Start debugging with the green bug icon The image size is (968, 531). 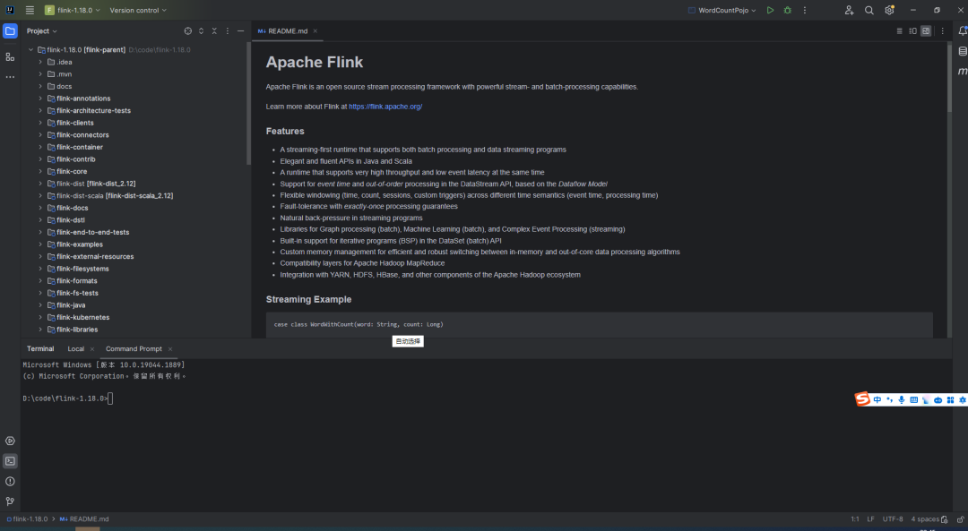point(788,10)
